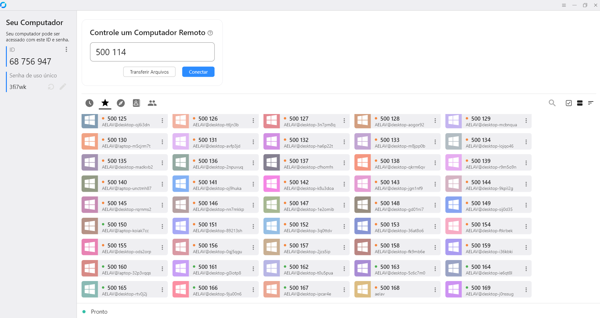
Task: Edit the one-time password with pencil icon
Action: coord(63,87)
